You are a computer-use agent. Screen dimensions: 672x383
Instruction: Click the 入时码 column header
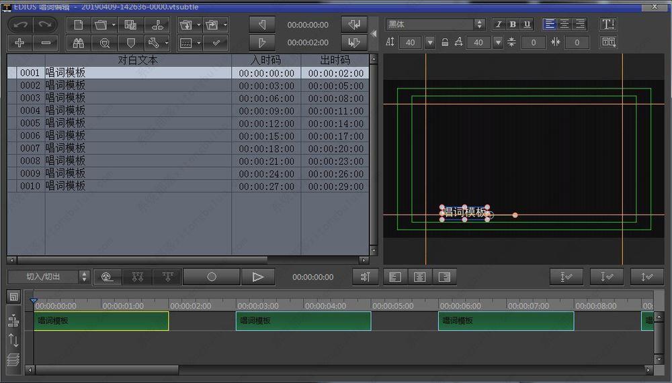(x=266, y=60)
